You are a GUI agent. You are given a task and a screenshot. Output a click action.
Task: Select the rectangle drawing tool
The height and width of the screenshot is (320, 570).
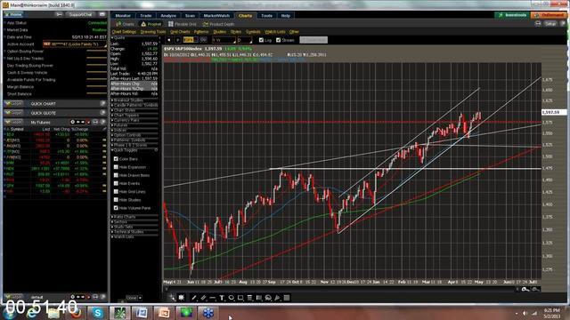pyautogui.click(x=240, y=298)
